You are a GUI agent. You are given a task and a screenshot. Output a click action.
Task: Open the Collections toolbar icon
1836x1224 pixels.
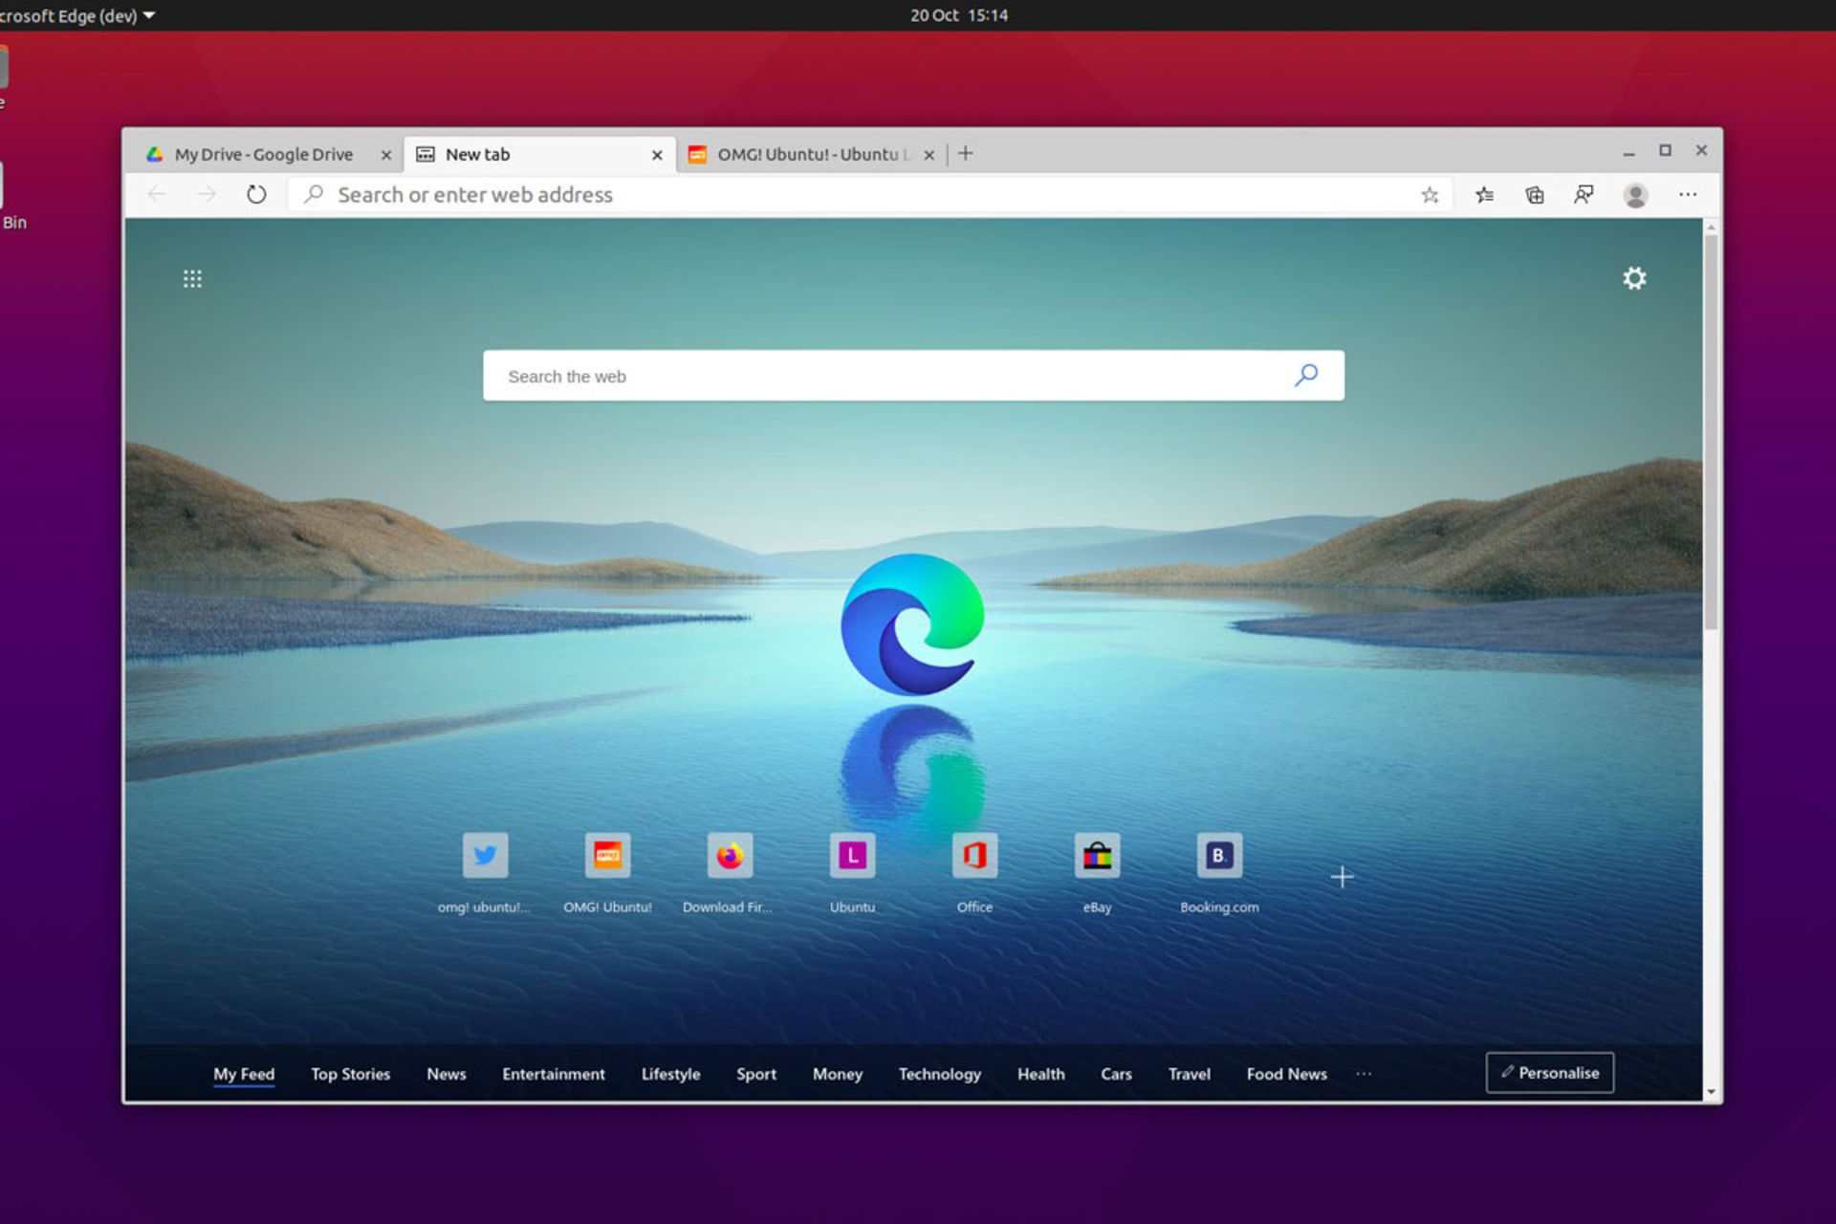coord(1535,195)
